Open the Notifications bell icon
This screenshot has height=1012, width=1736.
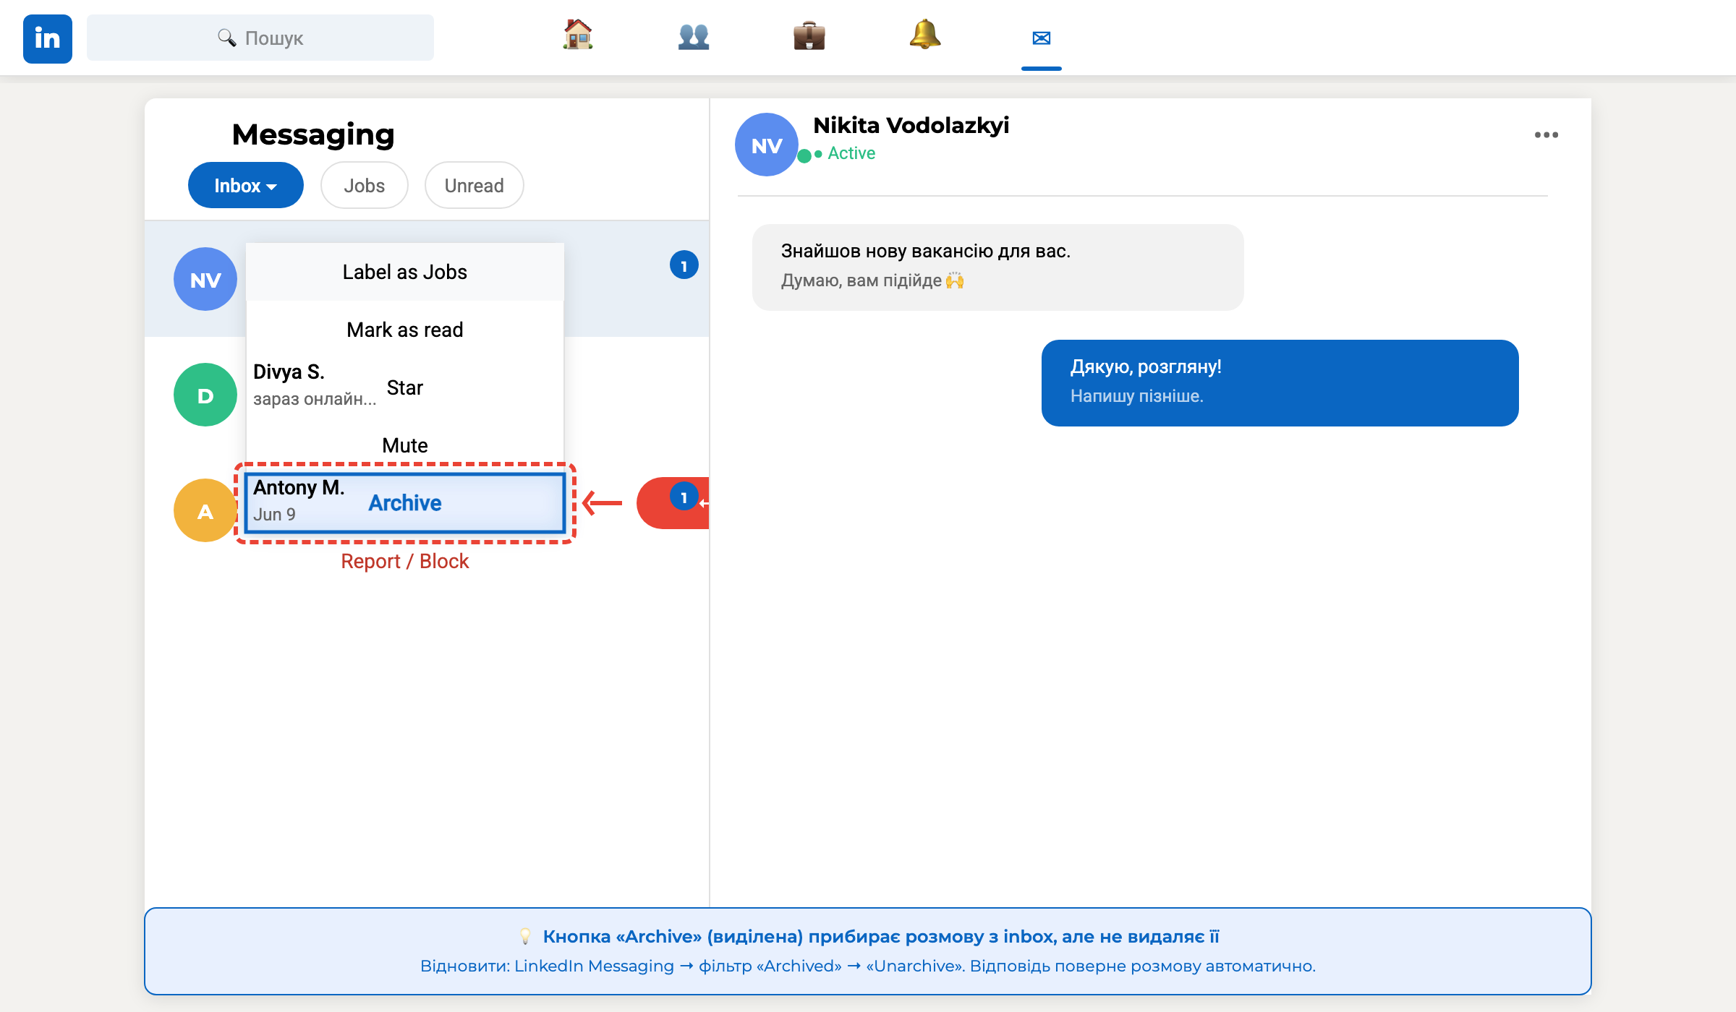(x=925, y=36)
